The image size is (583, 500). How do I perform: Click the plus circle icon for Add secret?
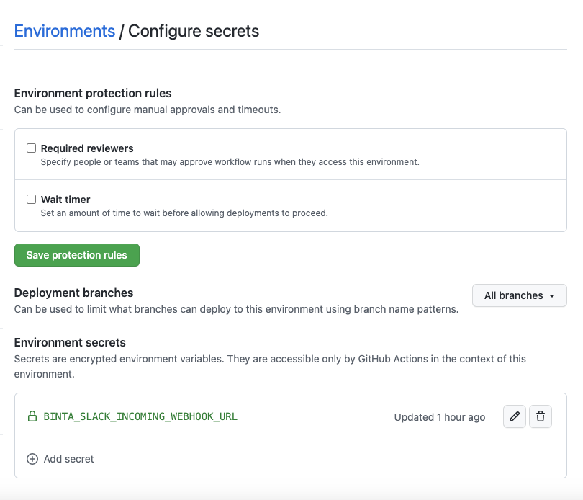tap(32, 459)
